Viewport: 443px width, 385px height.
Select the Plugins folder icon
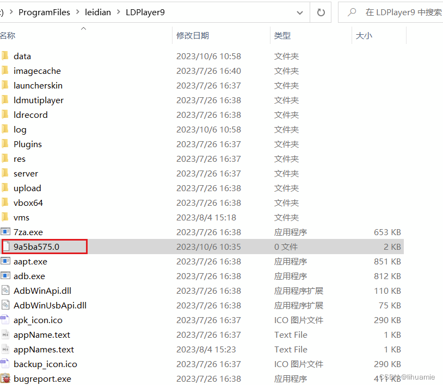point(5,143)
